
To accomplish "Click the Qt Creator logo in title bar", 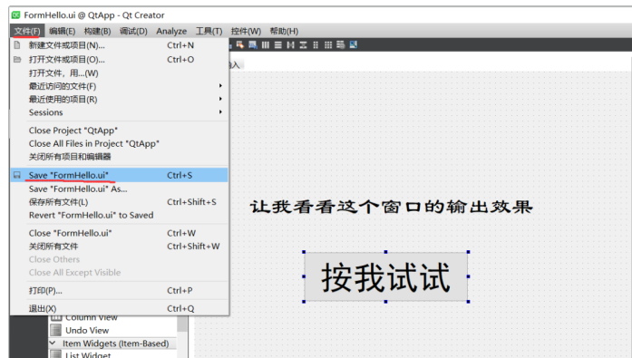I will pos(15,15).
